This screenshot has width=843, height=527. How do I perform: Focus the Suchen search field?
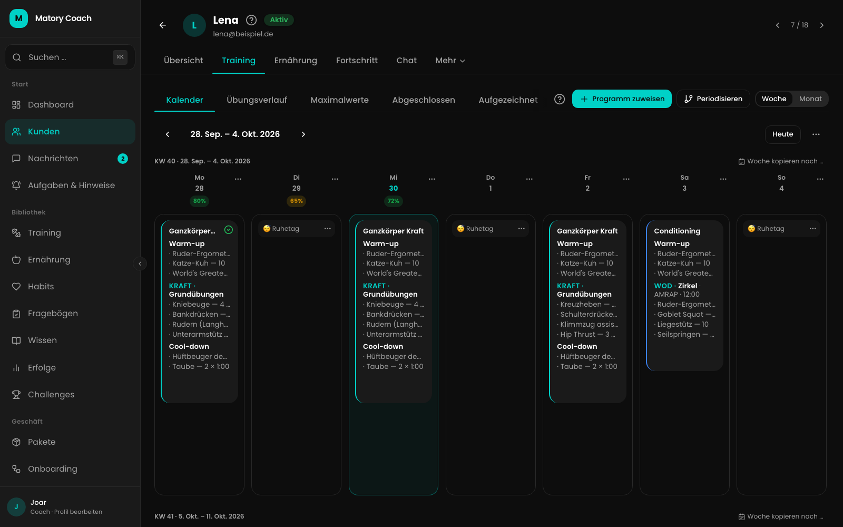[x=70, y=57]
